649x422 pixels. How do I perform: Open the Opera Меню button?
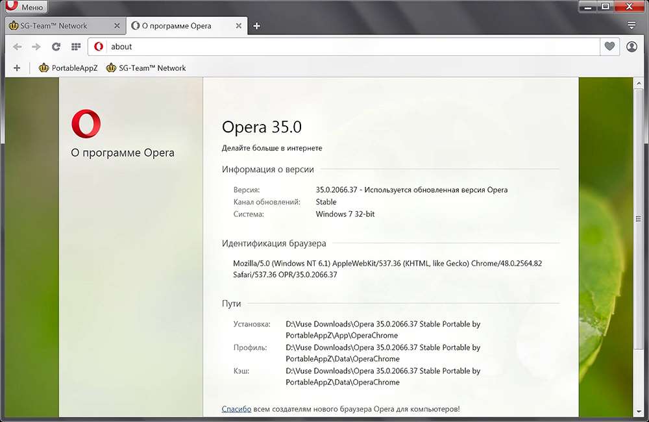coord(26,7)
